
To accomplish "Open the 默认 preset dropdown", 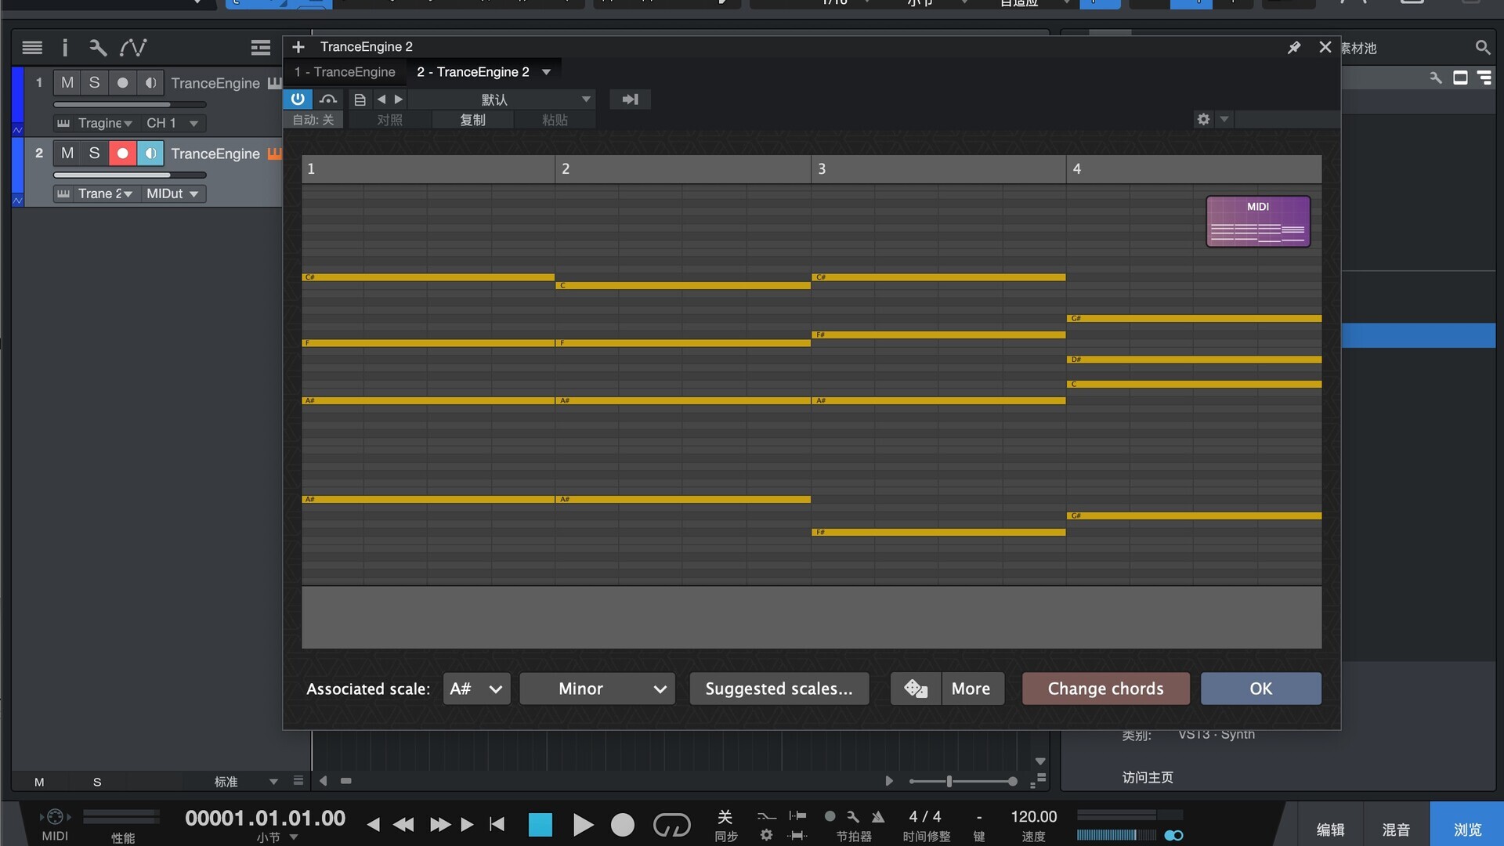I will pos(501,99).
